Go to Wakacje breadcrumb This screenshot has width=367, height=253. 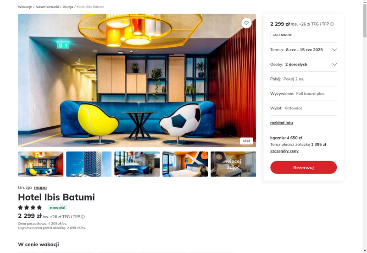[x=25, y=7]
